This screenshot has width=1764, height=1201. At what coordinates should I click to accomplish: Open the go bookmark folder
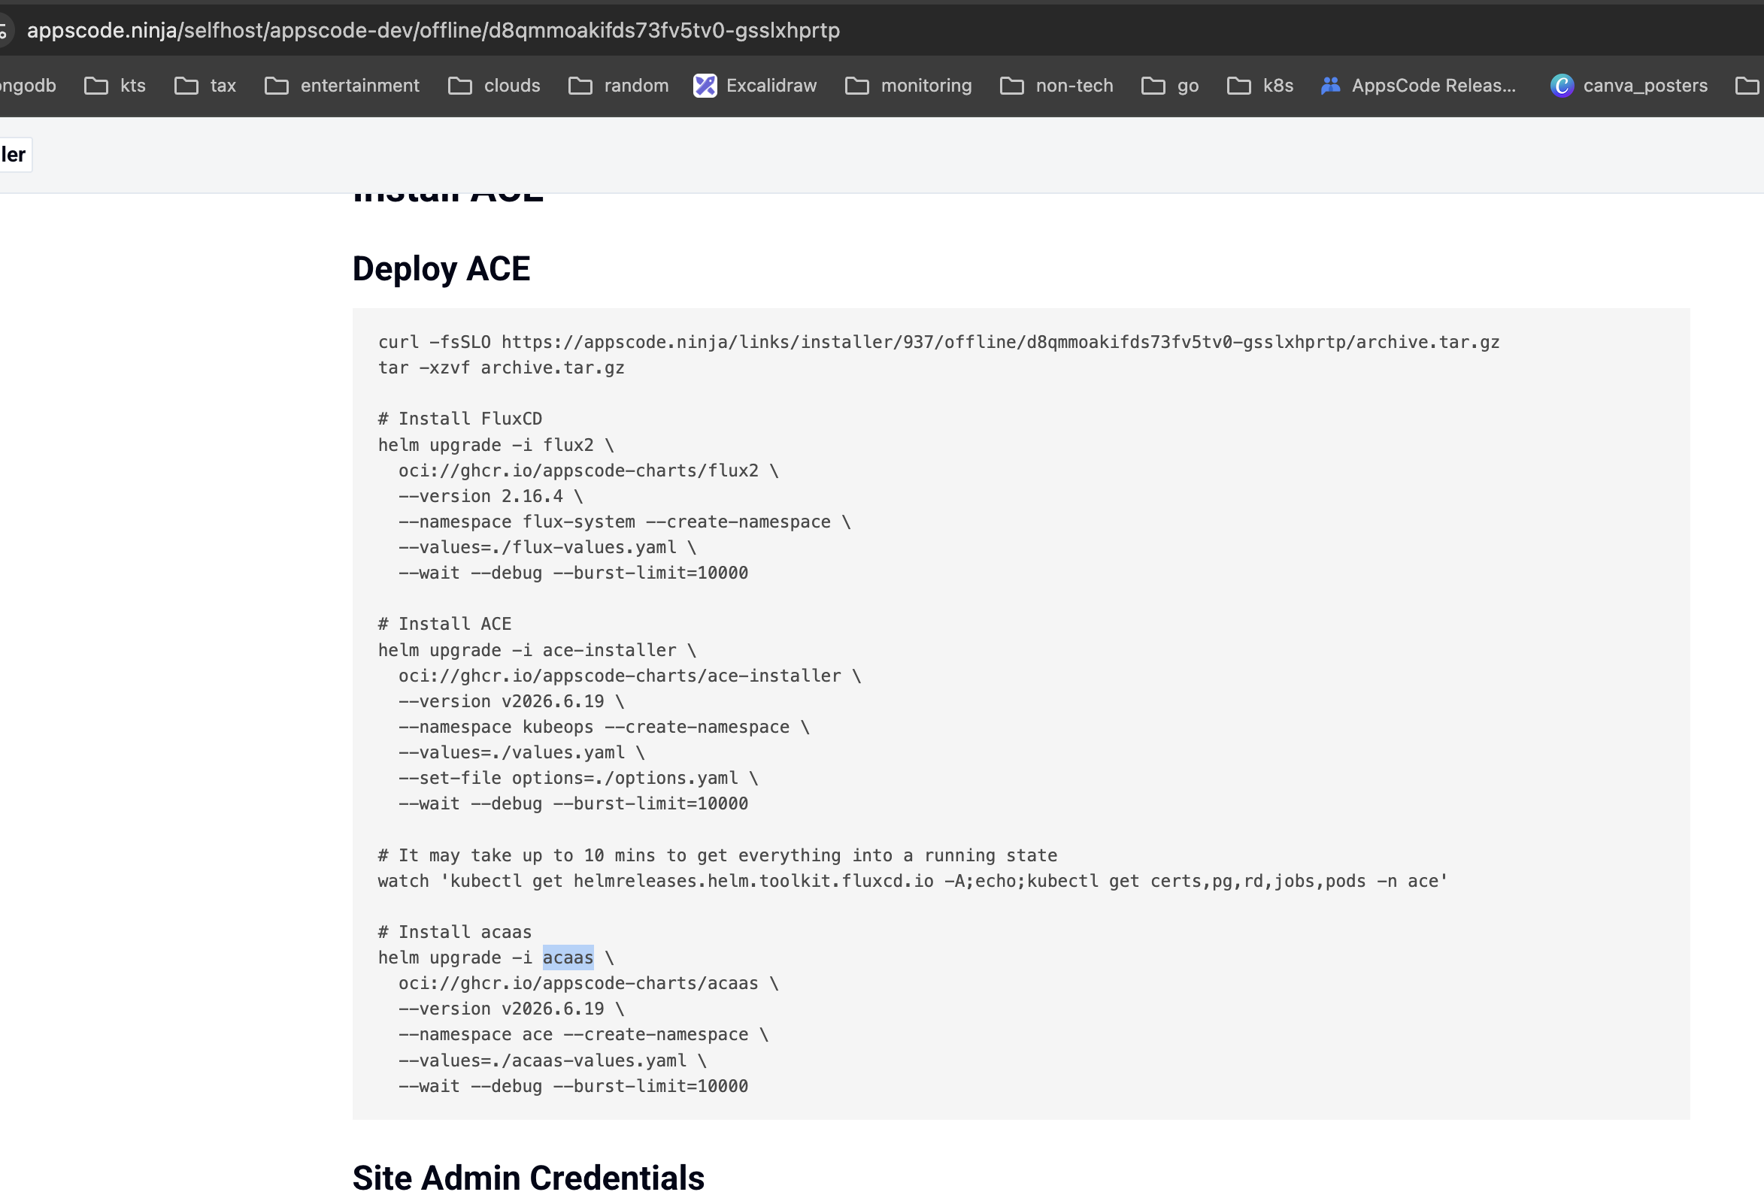tap(1171, 86)
